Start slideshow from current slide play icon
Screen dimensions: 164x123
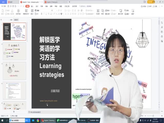(x=18, y=11)
